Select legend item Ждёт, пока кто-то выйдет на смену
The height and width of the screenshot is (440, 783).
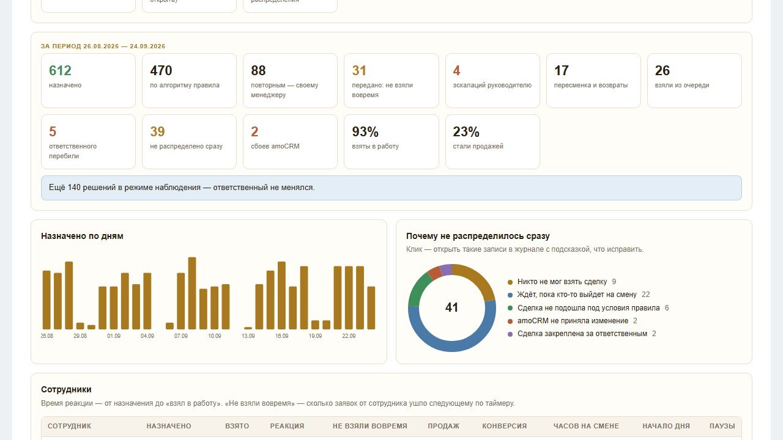579,295
